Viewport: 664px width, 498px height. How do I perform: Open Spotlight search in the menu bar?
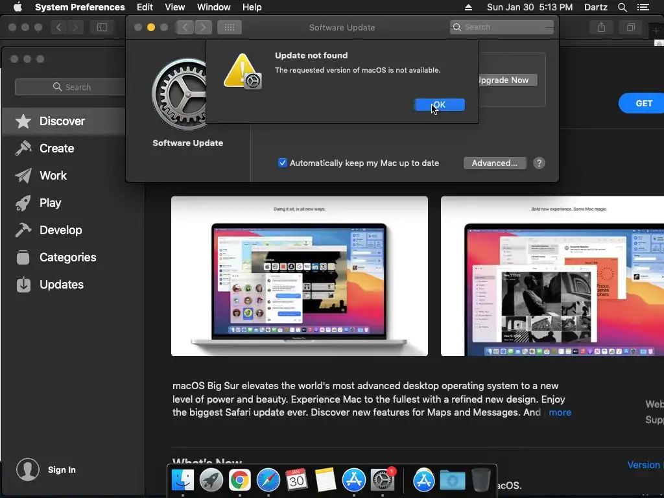(622, 7)
